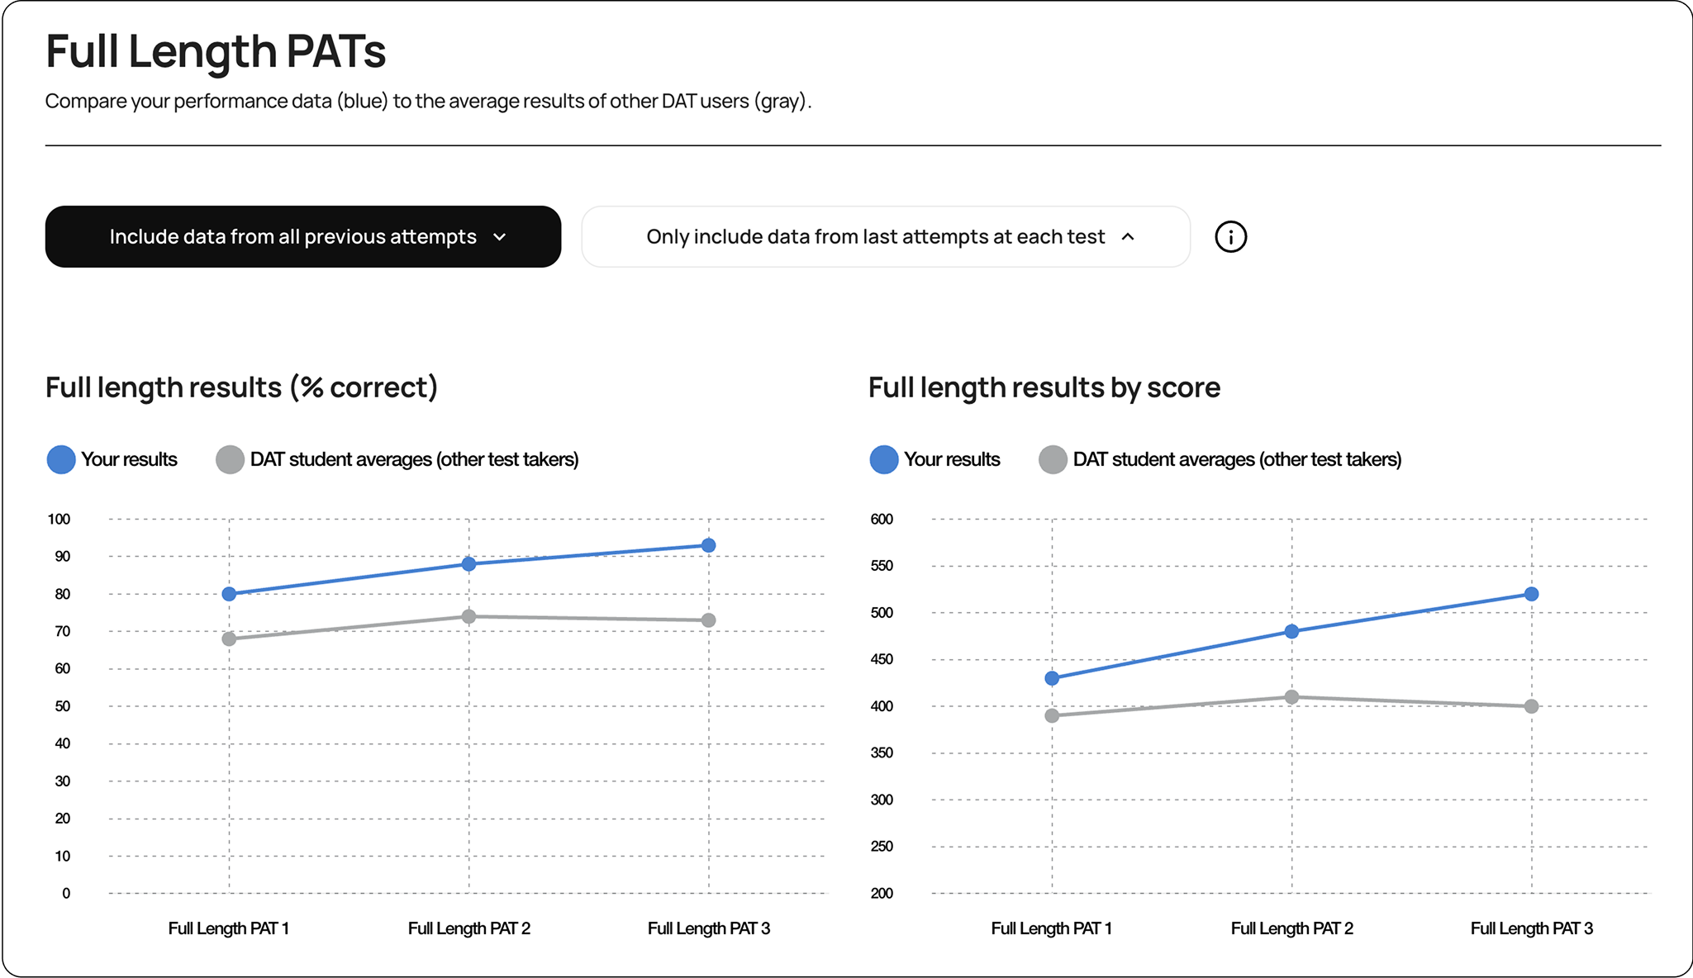Viewport: 1693px width, 978px height.
Task: Click gray PAT 1 average point in % correct chart
Action: [229, 639]
